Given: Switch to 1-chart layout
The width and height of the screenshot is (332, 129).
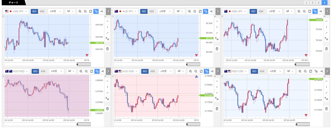Looking at the screenshot, I should pos(307,2).
